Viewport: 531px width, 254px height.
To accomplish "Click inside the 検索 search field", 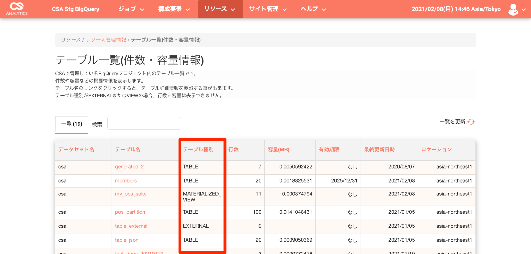I will tap(144, 123).
